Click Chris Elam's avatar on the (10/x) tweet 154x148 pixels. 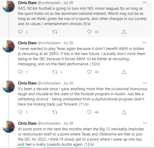[x=9, y=48]
